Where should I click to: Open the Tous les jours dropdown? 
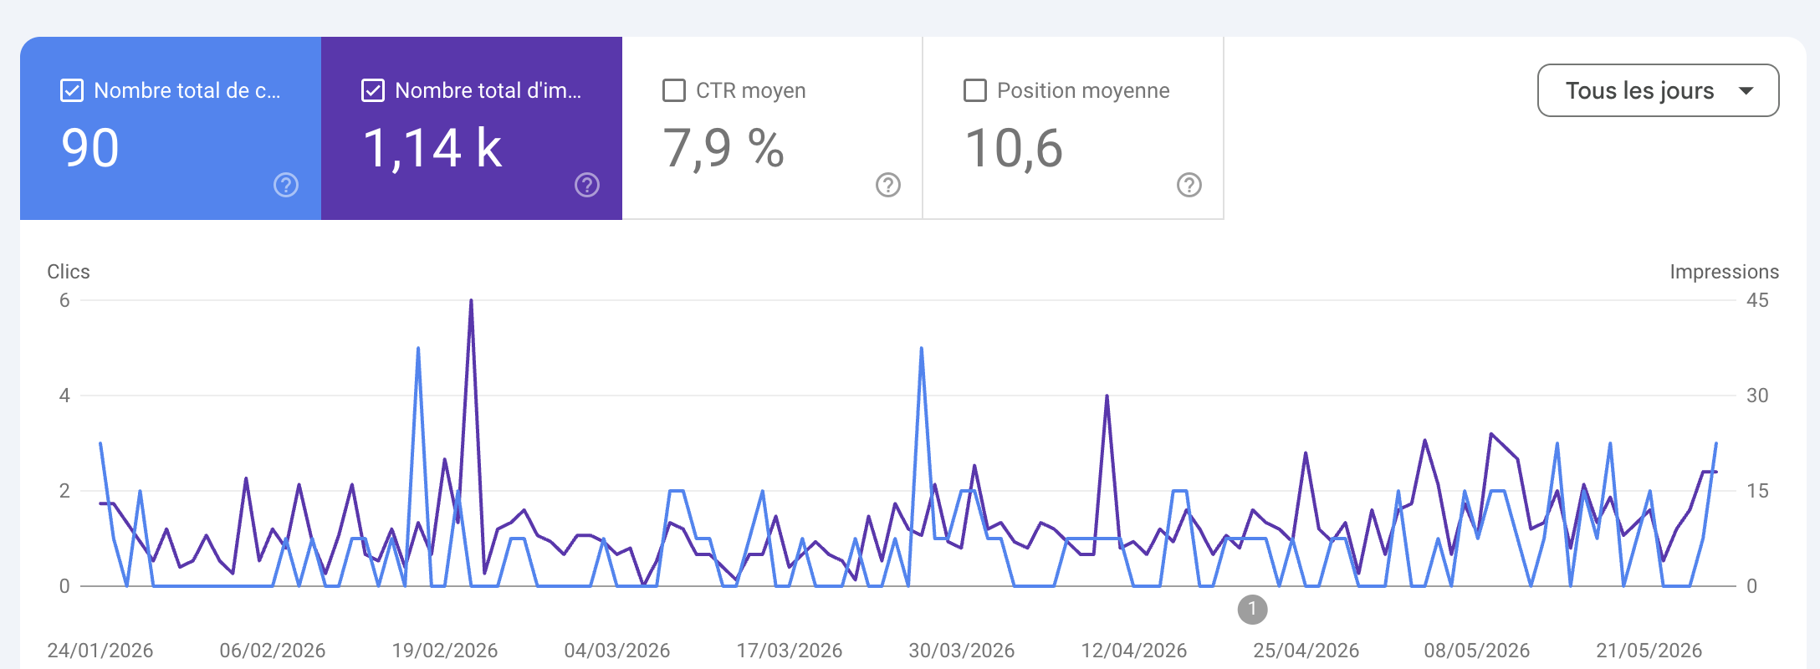(x=1658, y=90)
